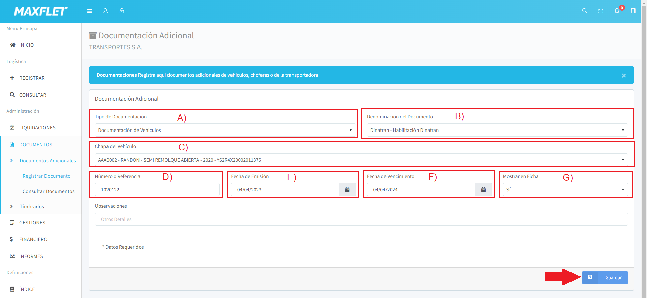Toggle fullscreen mode icon
The height and width of the screenshot is (298, 647).
(601, 11)
